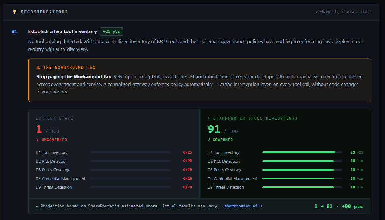
Task: Click 'D3 Policy Coverage' in Current State
Action: 53,170
